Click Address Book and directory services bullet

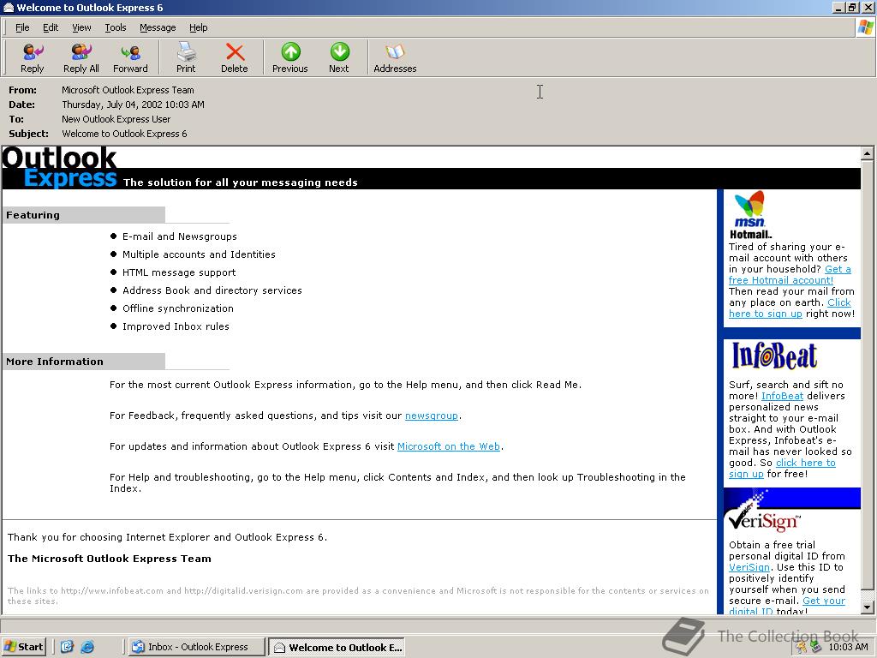coord(212,290)
